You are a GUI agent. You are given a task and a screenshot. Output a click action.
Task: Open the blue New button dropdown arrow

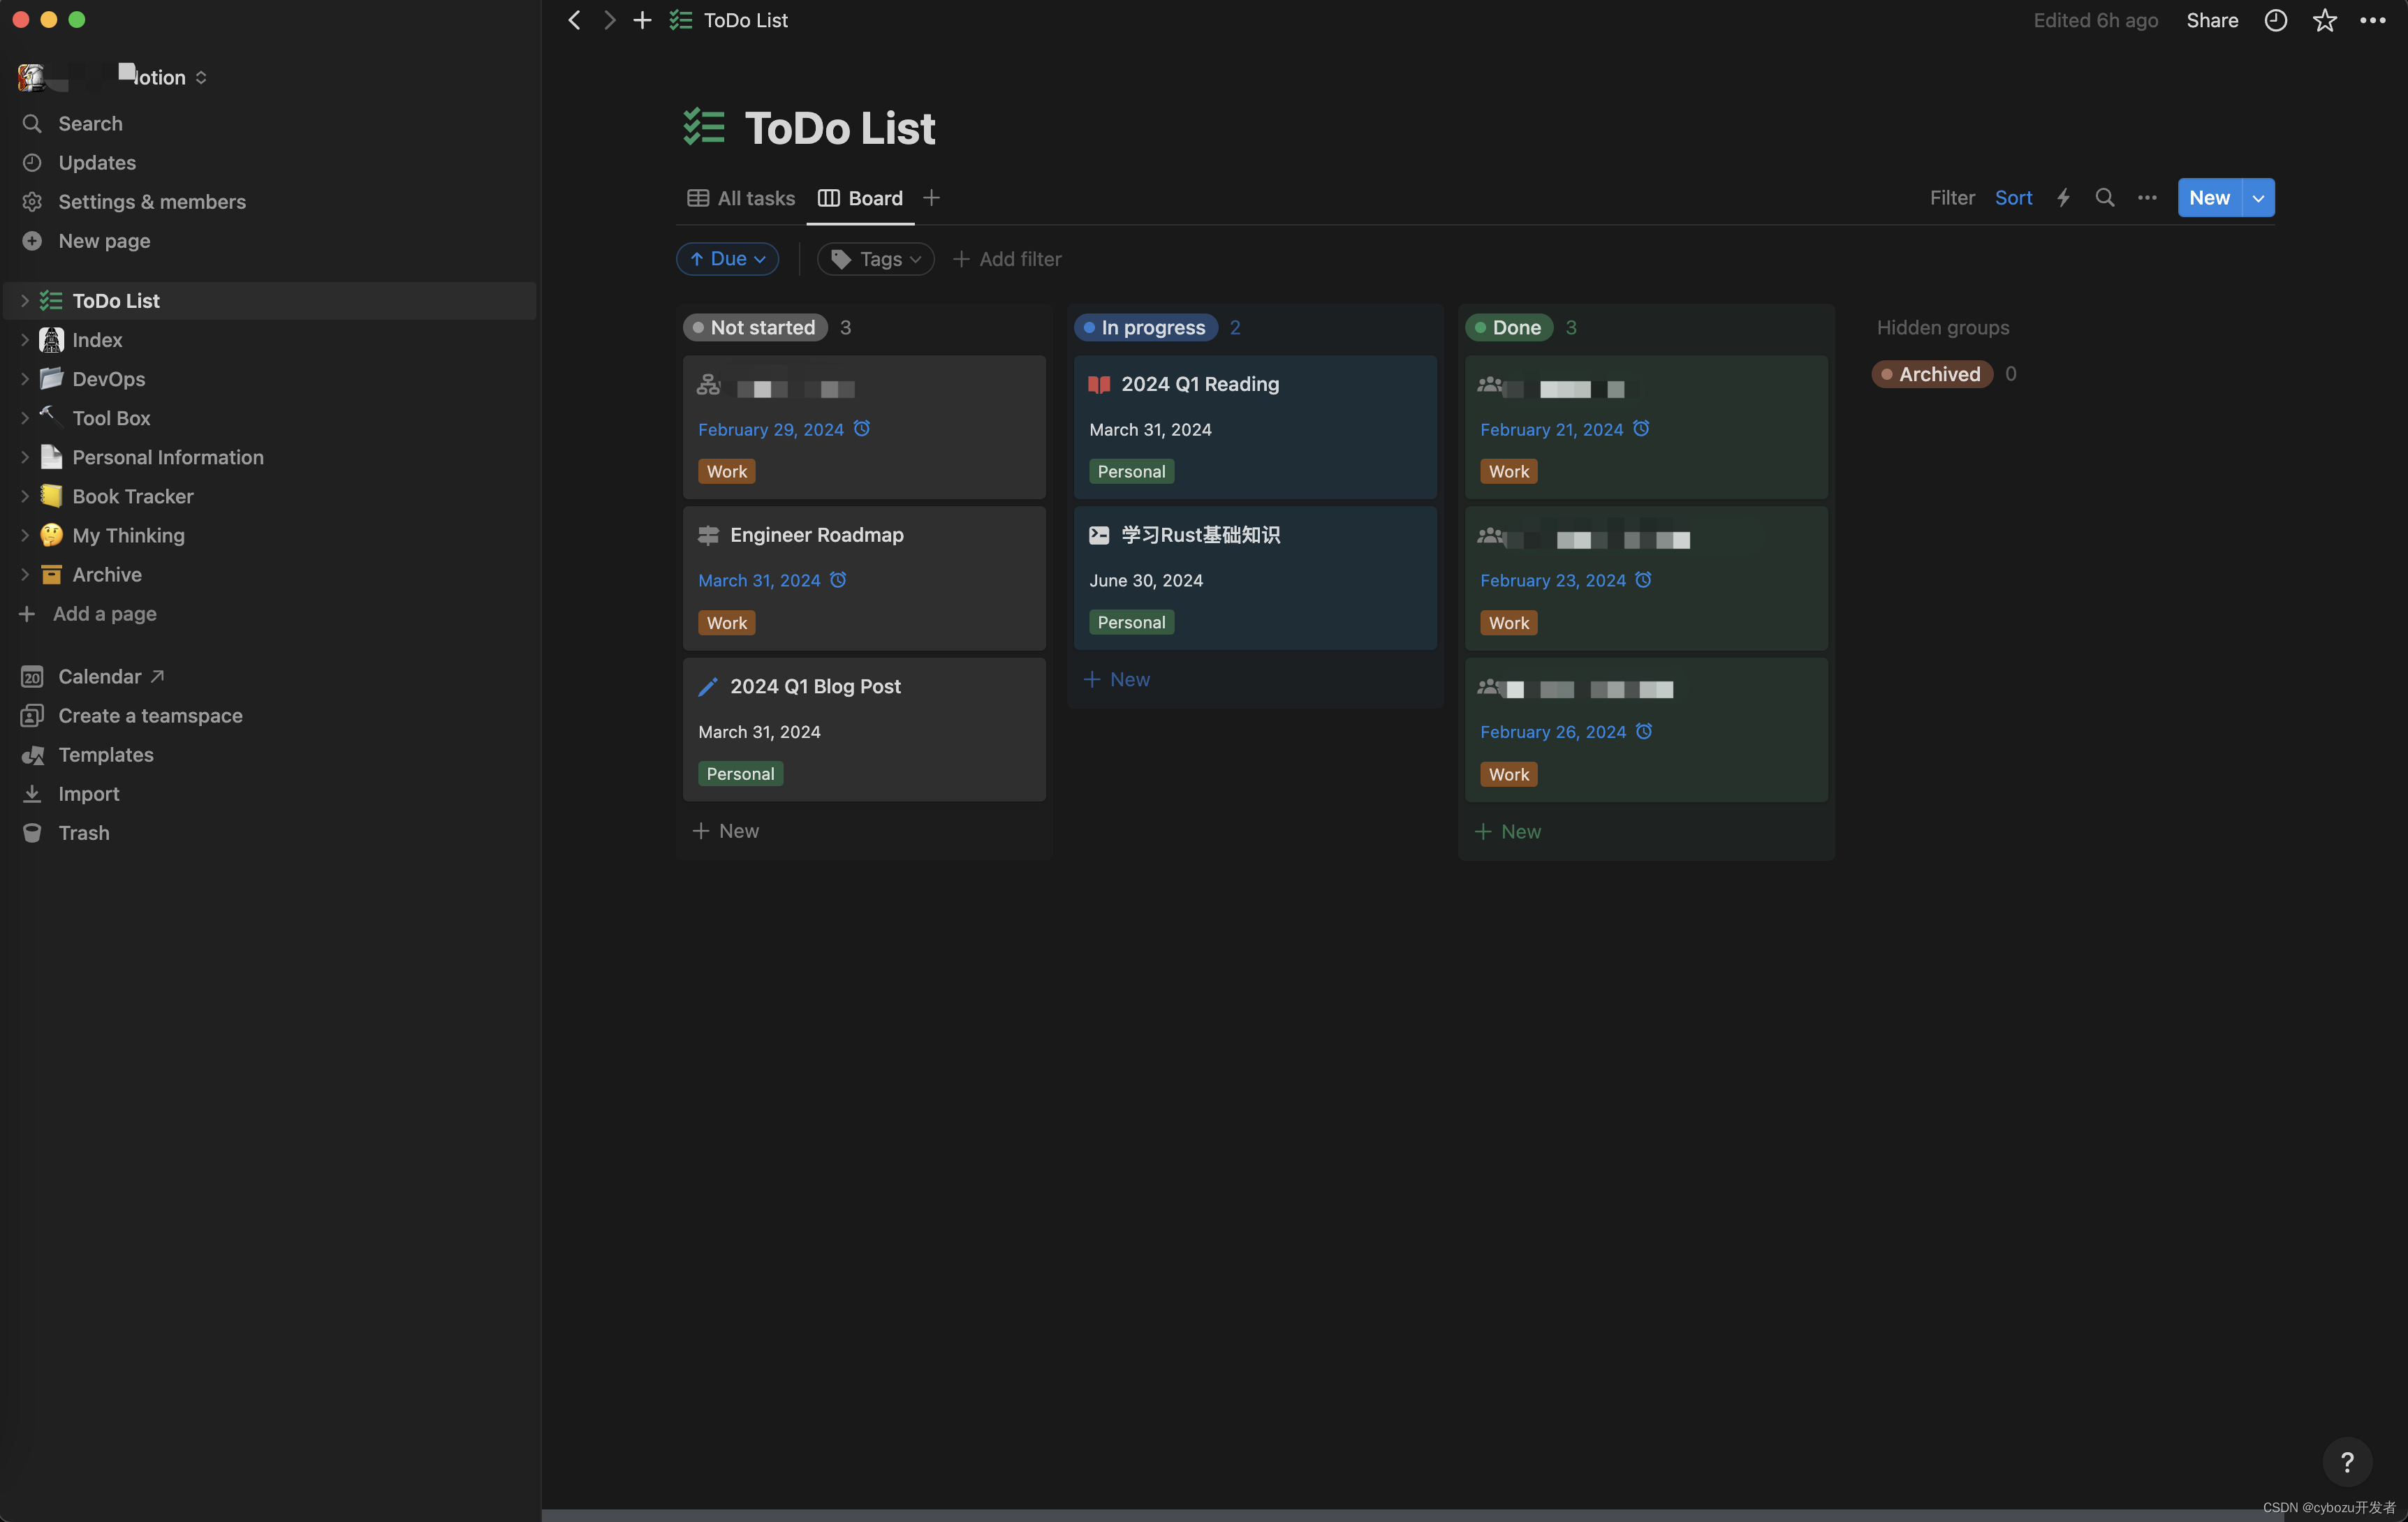pos(2258,198)
